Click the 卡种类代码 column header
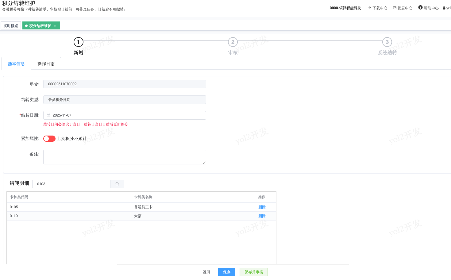This screenshot has width=451, height=280. pyautogui.click(x=69, y=197)
